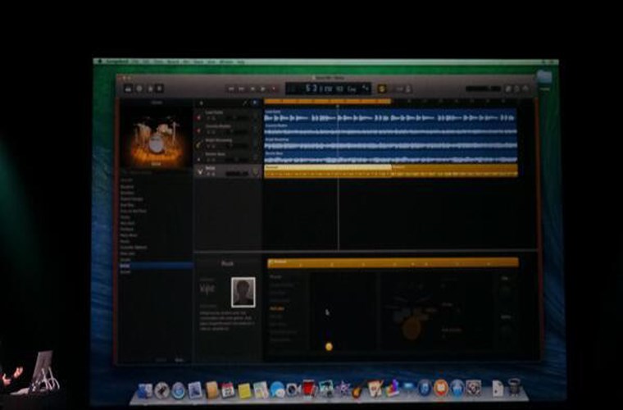Open the Editors scissors toolbar button
Screen dimensions: 623x410
point(159,89)
